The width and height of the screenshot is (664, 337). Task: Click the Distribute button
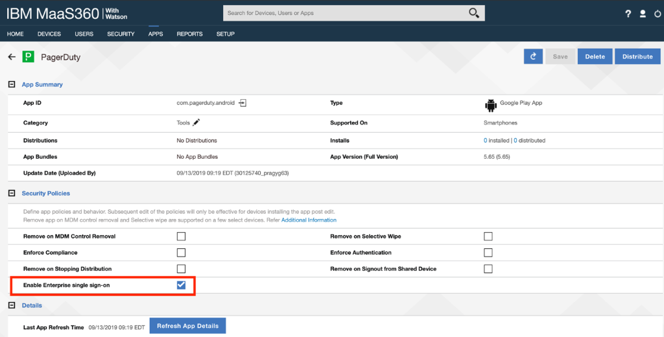point(638,56)
